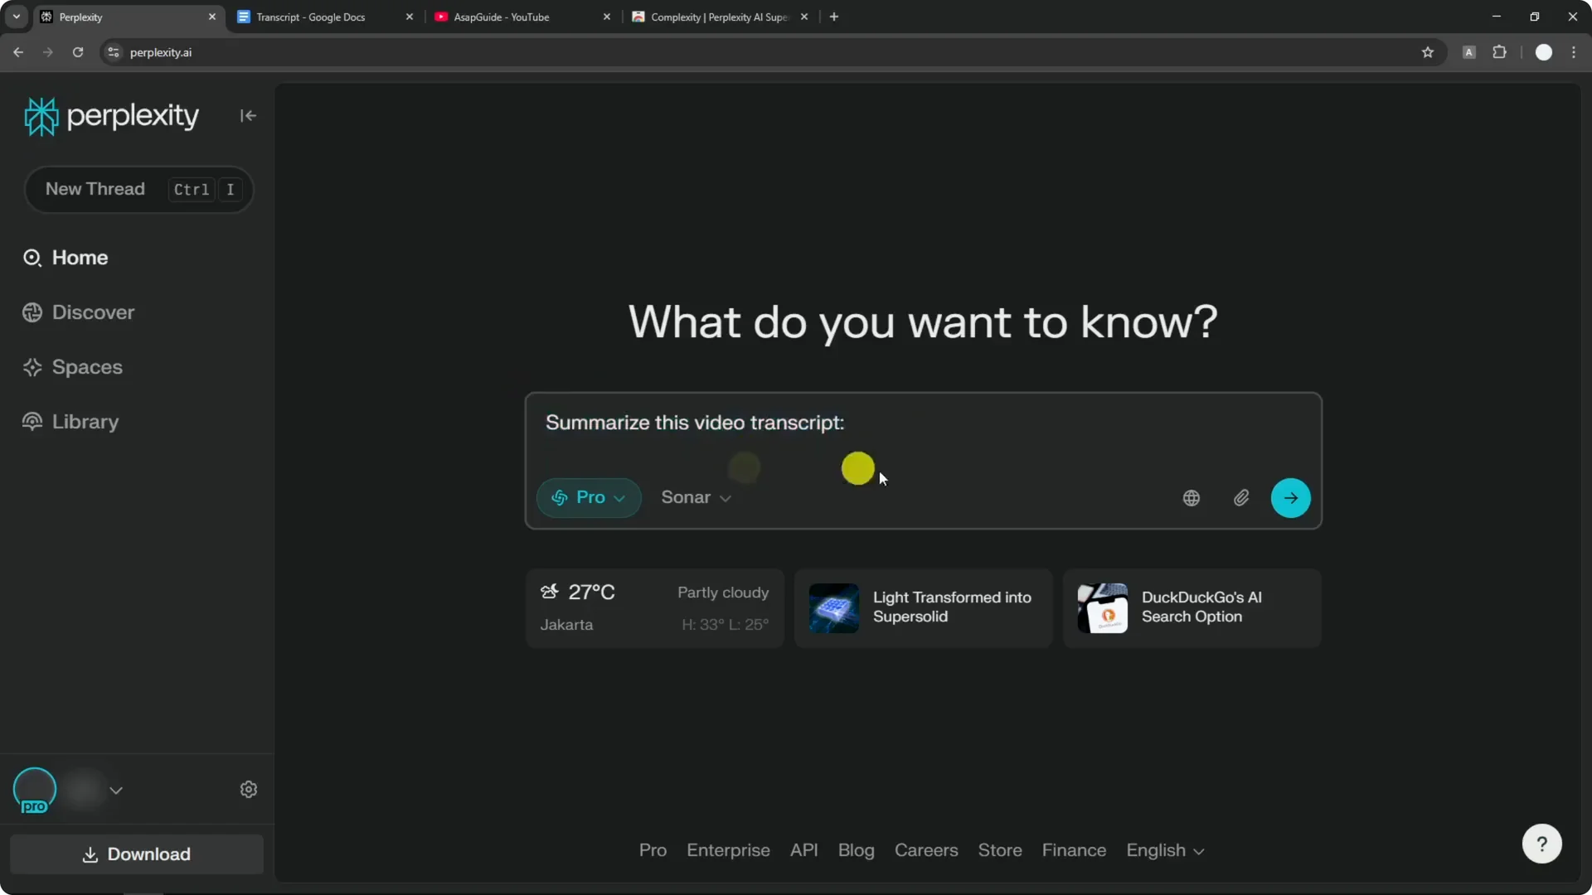The width and height of the screenshot is (1592, 895).
Task: Bookmark page with star icon
Action: point(1428,52)
